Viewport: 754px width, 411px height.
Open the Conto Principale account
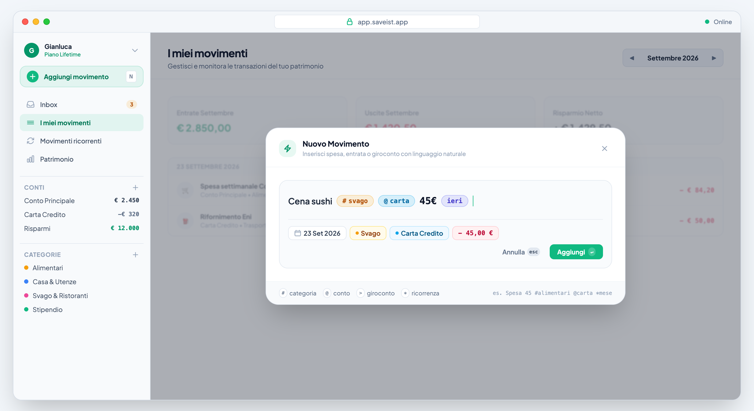tap(82, 201)
